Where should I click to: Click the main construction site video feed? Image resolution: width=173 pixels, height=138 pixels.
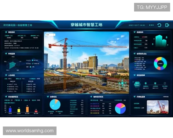[x=86, y=63]
